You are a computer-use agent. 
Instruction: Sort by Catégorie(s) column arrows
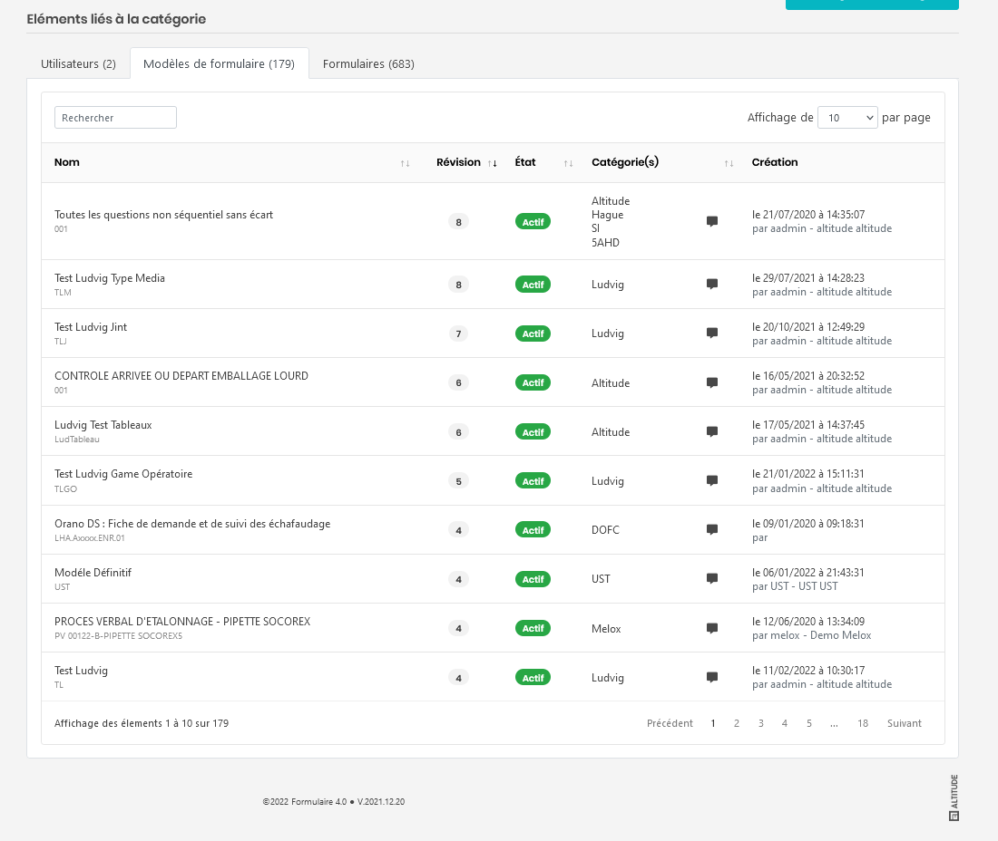coord(729,163)
